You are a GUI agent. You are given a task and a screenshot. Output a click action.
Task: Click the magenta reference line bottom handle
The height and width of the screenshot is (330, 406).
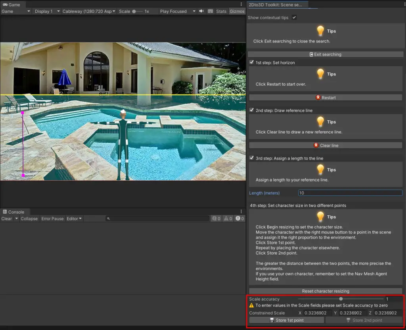click(23, 175)
